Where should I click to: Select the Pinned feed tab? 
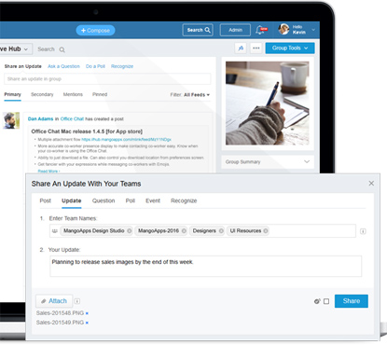(x=100, y=94)
